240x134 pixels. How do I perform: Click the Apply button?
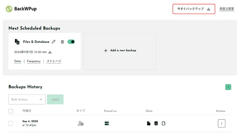click(55, 99)
